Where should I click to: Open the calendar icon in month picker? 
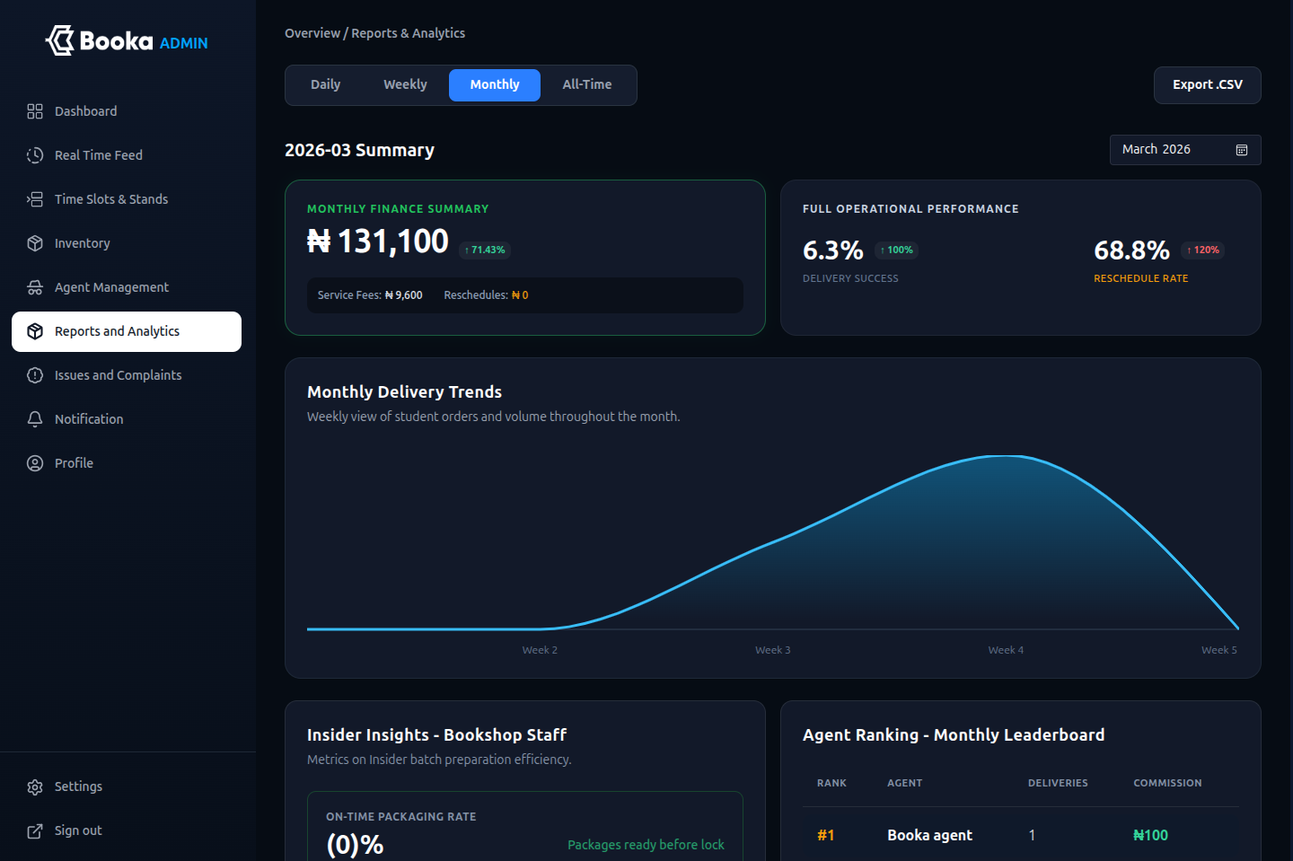coord(1242,150)
